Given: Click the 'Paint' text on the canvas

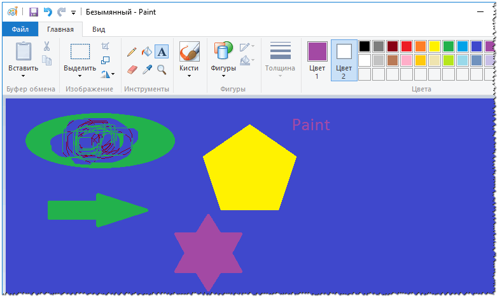Looking at the screenshot, I should 311,125.
